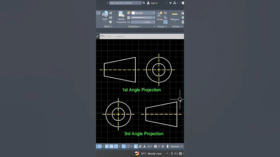Toggle the Group Selection on/off icon
This screenshot has height=157, width=280.
[x=166, y=22]
